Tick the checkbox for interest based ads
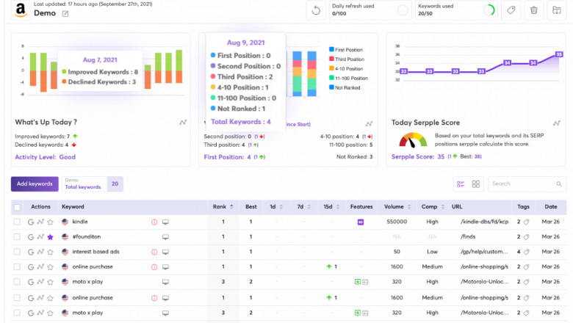This screenshot has width=573, height=323. [x=17, y=252]
